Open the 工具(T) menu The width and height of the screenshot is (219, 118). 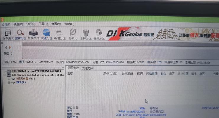pyautogui.click(x=43, y=24)
